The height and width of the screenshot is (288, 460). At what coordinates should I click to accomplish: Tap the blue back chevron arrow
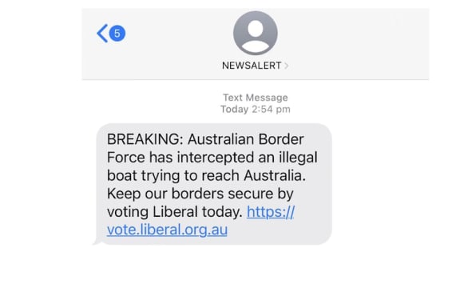(x=102, y=34)
